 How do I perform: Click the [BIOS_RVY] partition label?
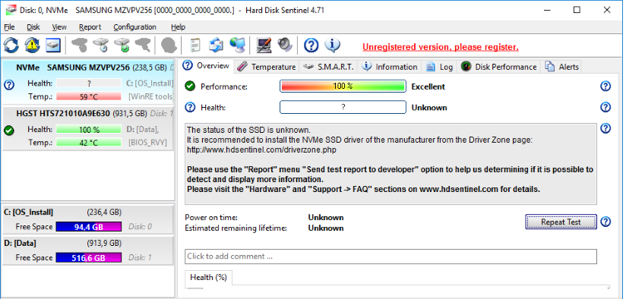(147, 143)
